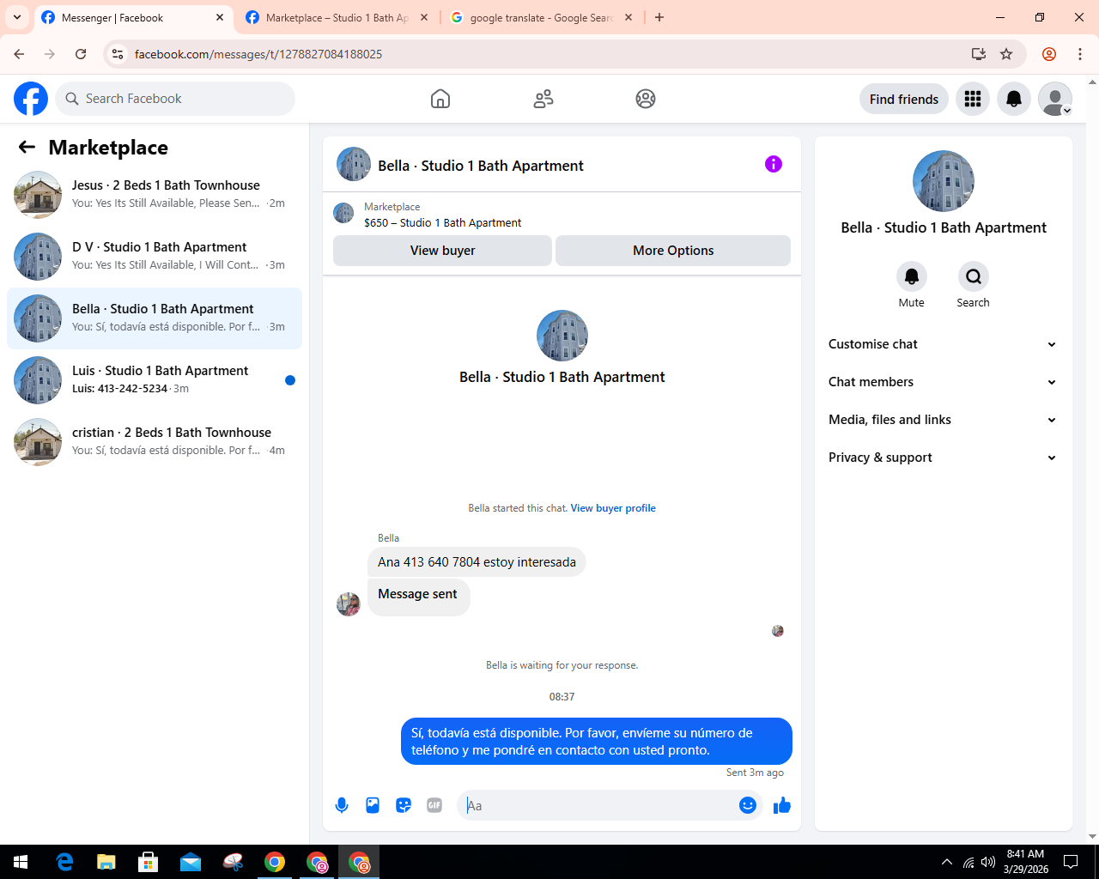Open Jesus · 2 Beds 1 Bath Townhouse chat

[x=155, y=194]
